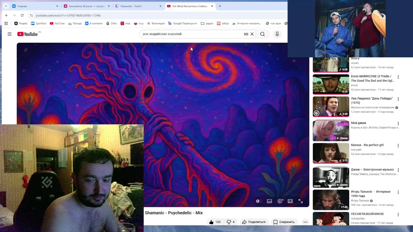Open options menu for Mareux video
Image resolution: width=413 pixels, height=232 pixels.
(x=398, y=146)
